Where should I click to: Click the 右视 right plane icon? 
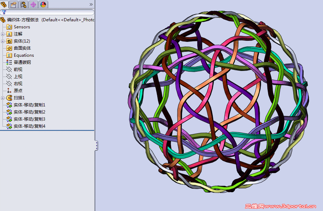pyautogui.click(x=9, y=84)
